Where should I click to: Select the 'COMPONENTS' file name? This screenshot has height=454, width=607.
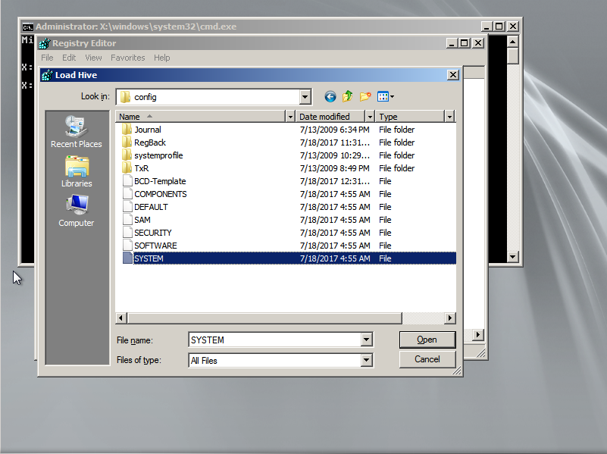pos(160,194)
